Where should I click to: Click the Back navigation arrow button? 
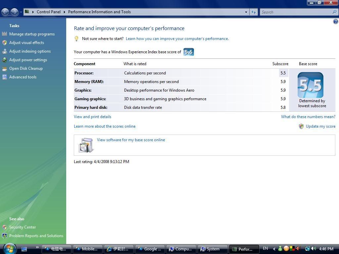pyautogui.click(x=5, y=12)
